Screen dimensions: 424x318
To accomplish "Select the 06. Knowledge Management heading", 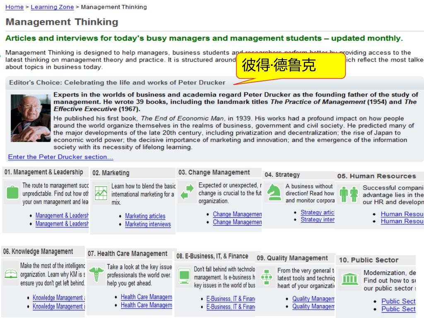I will [38, 251].
